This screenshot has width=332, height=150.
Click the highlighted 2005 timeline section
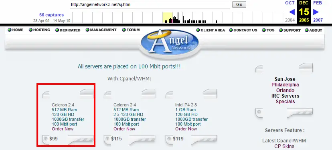point(168,18)
